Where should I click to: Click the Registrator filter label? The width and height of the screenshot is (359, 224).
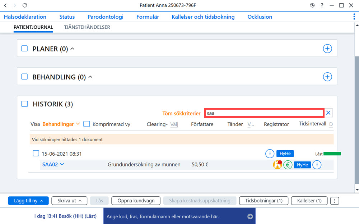276,124
